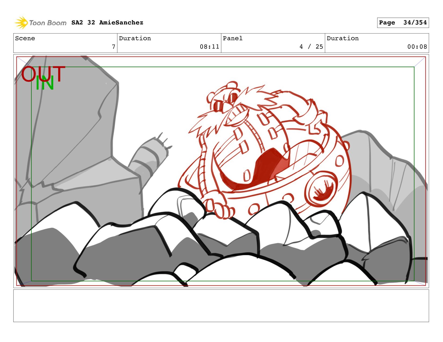Click the panel duration value '00:08'
The width and height of the screenshot is (443, 342).
[417, 47]
